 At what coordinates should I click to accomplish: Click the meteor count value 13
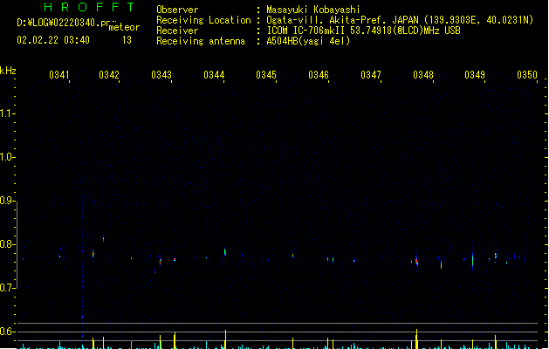point(127,40)
